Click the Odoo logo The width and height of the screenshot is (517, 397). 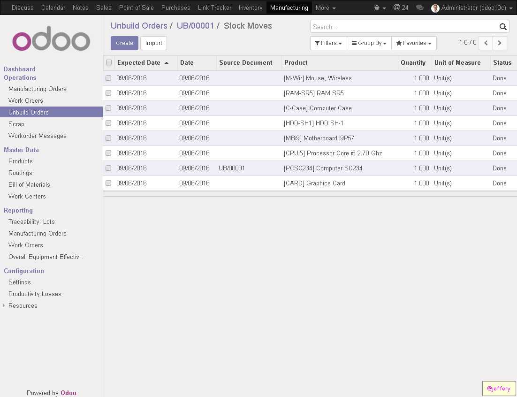(51, 38)
